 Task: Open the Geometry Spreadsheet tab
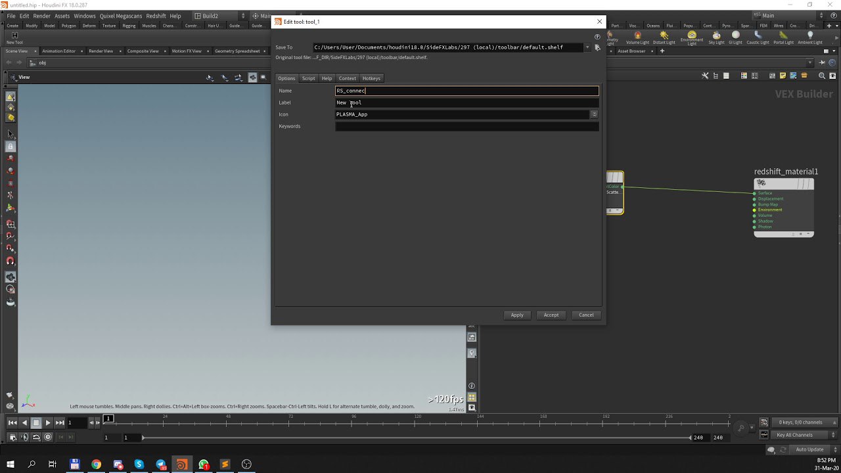coord(237,51)
